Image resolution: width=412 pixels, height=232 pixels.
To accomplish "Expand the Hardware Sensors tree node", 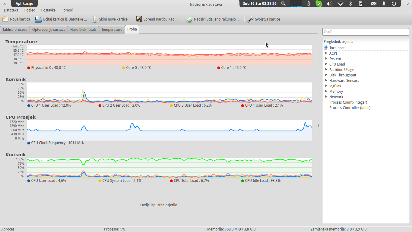I will tap(326, 80).
